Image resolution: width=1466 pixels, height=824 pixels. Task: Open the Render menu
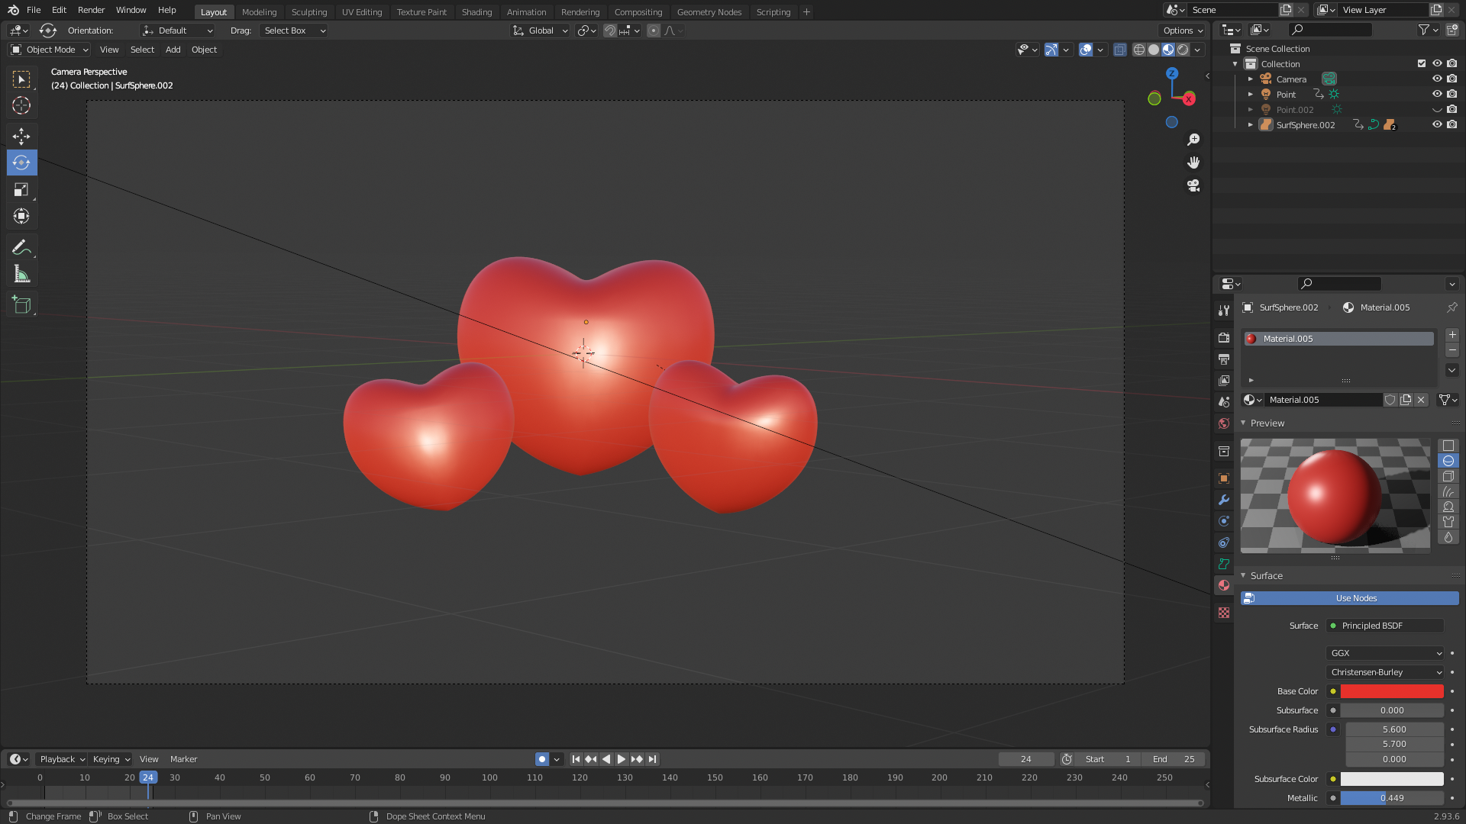[x=91, y=10]
